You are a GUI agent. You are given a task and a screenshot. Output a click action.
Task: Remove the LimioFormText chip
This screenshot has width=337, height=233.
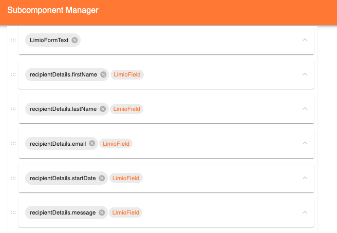74,40
